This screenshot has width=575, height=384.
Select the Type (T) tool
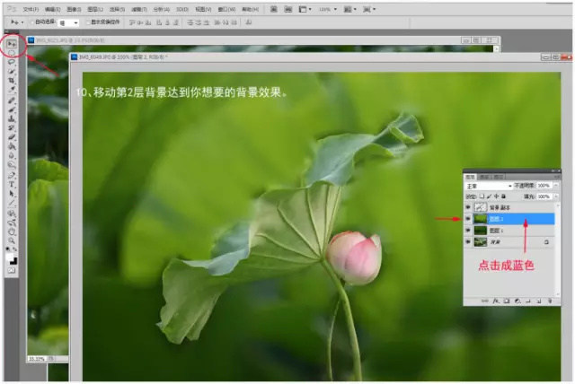[x=13, y=182]
